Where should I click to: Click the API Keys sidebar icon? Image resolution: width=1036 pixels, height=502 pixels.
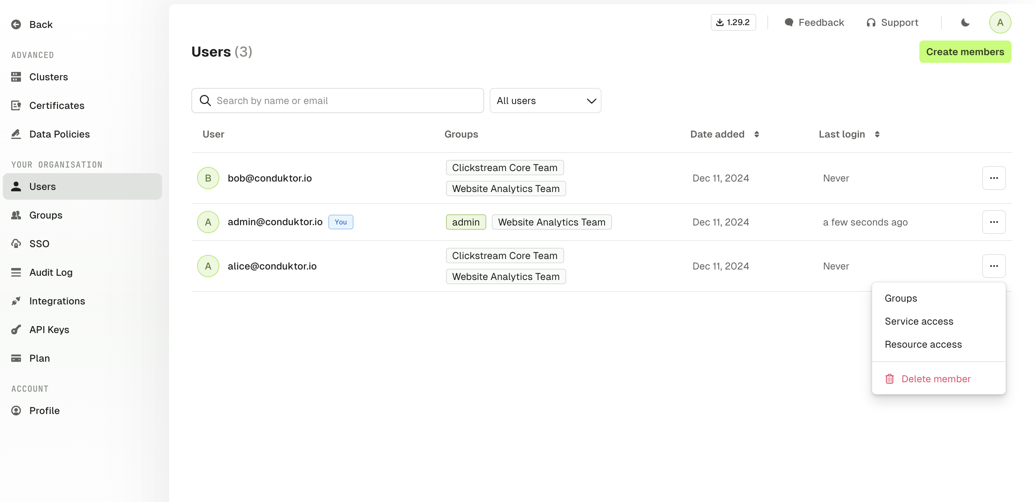click(16, 329)
